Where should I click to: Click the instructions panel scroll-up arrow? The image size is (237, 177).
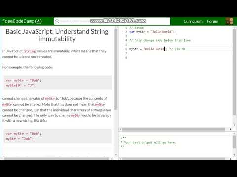click(116, 28)
